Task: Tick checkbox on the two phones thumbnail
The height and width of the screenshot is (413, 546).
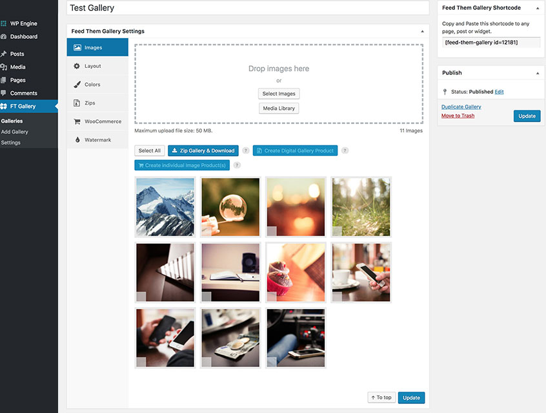Action: (x=141, y=362)
